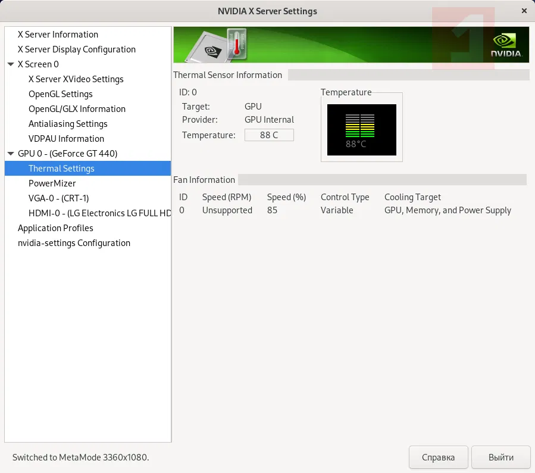The height and width of the screenshot is (473, 535).
Task: Open VGA-0 - (CRT-1) display page
Action: pyautogui.click(x=59, y=198)
